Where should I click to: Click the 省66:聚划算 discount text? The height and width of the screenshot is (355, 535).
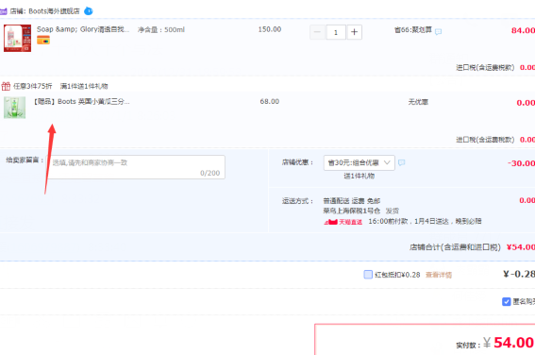[413, 30]
